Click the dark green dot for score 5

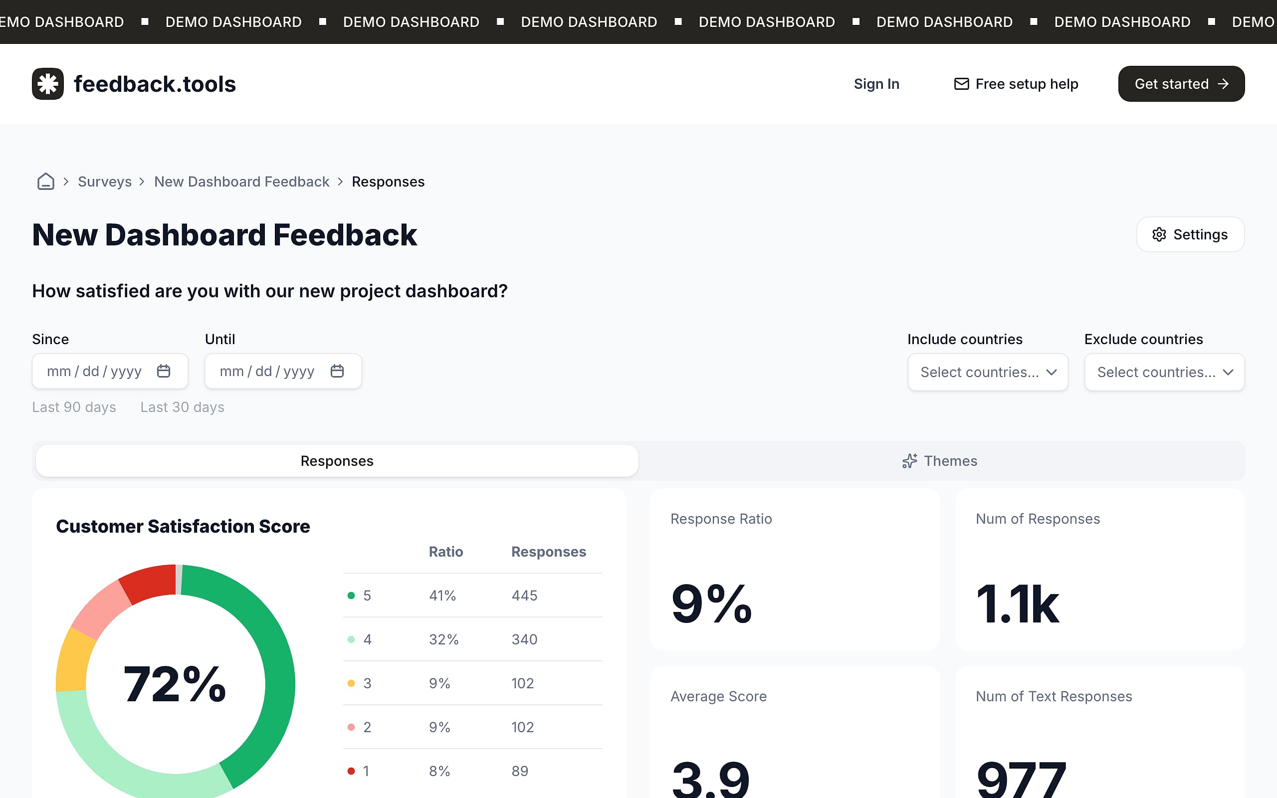351,596
